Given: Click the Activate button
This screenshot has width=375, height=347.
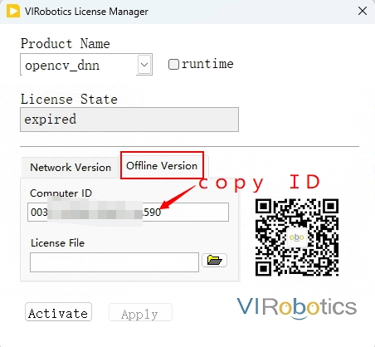Looking at the screenshot, I should 58,312.
